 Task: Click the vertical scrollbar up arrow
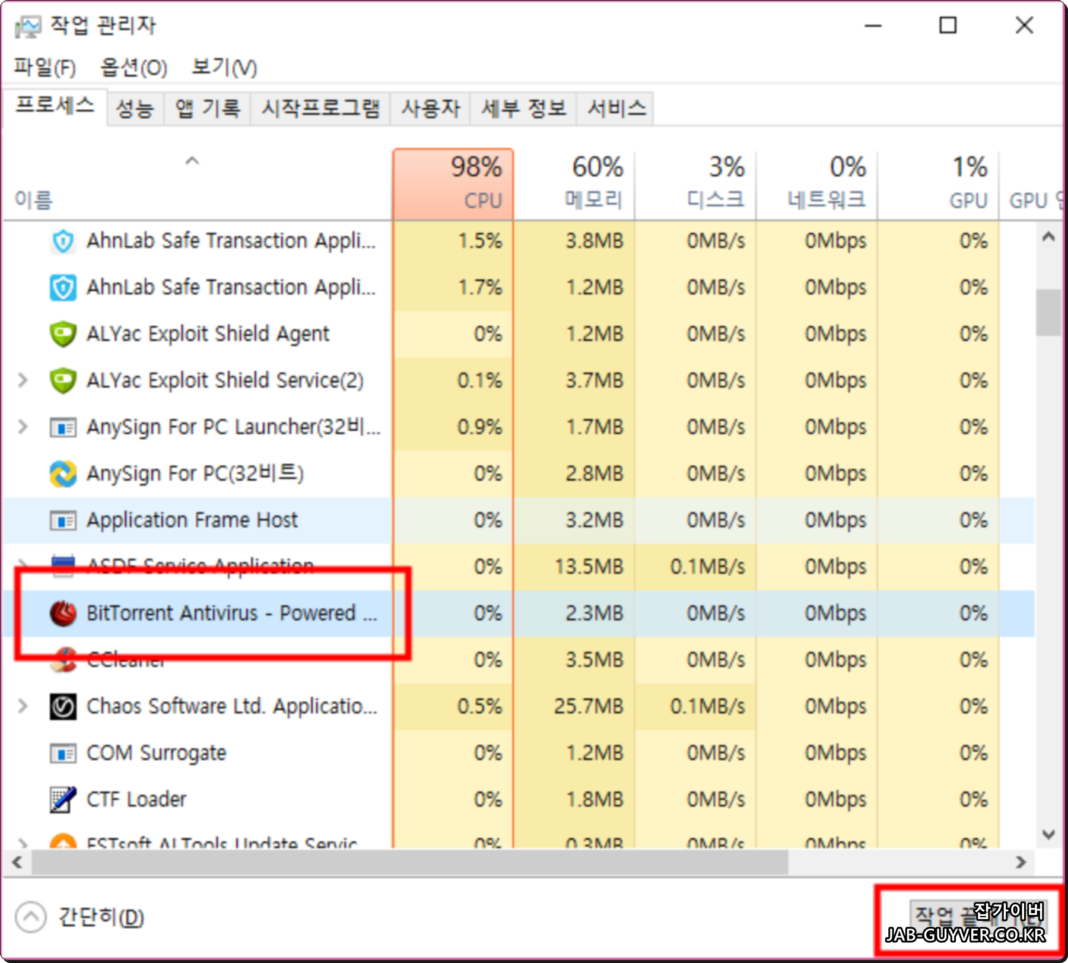(x=1048, y=237)
